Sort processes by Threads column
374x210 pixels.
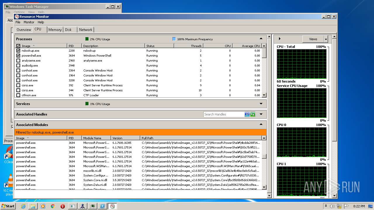188,46
